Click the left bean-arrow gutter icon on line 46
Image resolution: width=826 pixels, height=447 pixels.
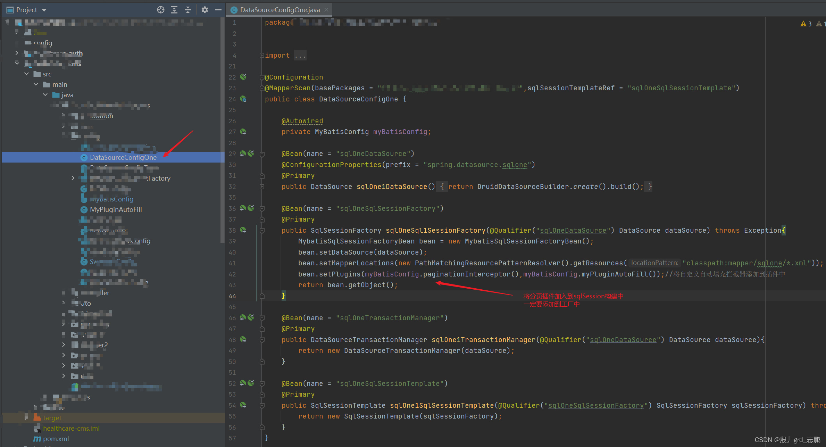tap(243, 317)
